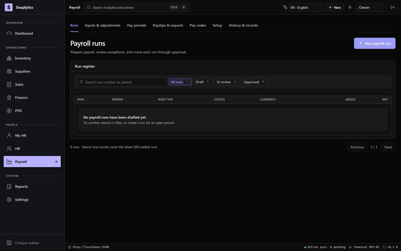Switch to the Pay codes tab
401x251 pixels.
pos(198,25)
